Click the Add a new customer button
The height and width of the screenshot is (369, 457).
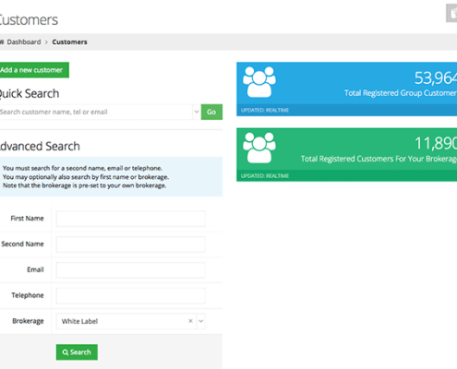pos(34,70)
